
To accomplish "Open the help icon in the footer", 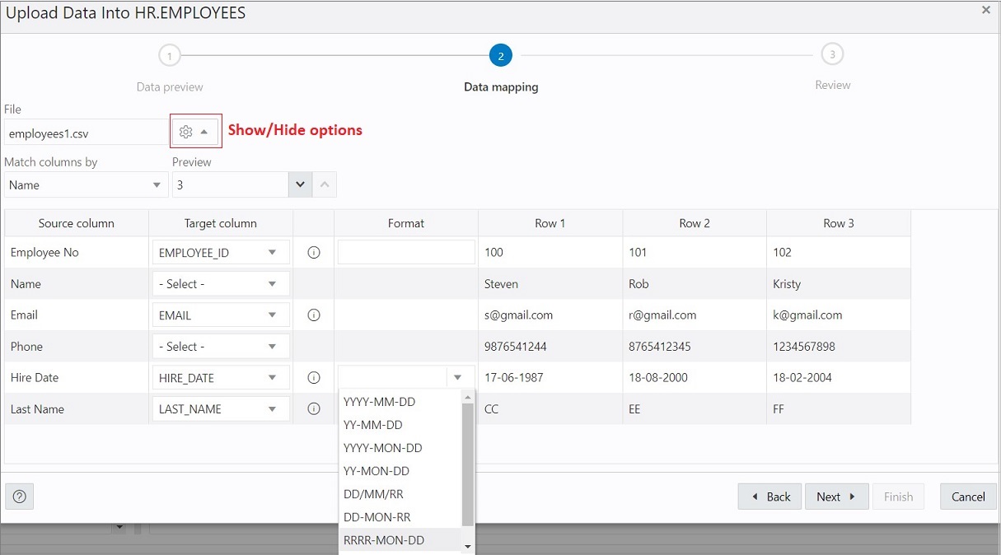I will coord(18,496).
